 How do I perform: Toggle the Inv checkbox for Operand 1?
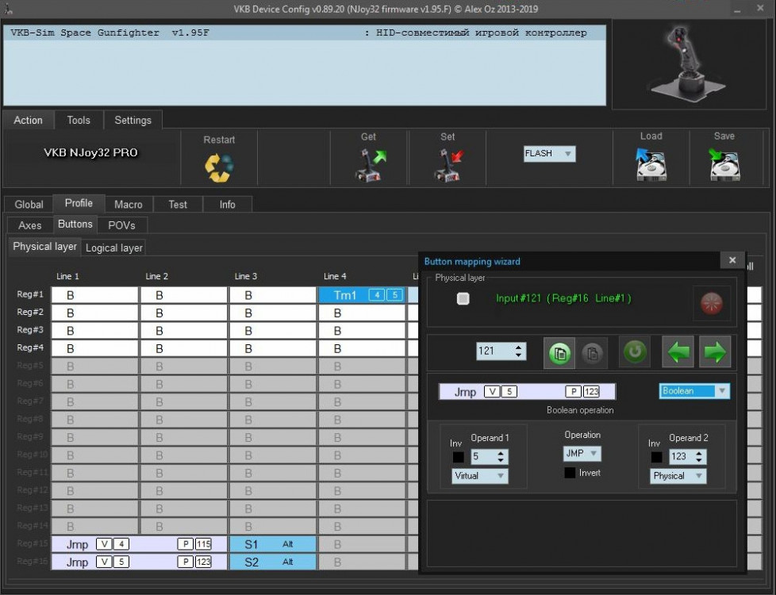click(x=458, y=457)
